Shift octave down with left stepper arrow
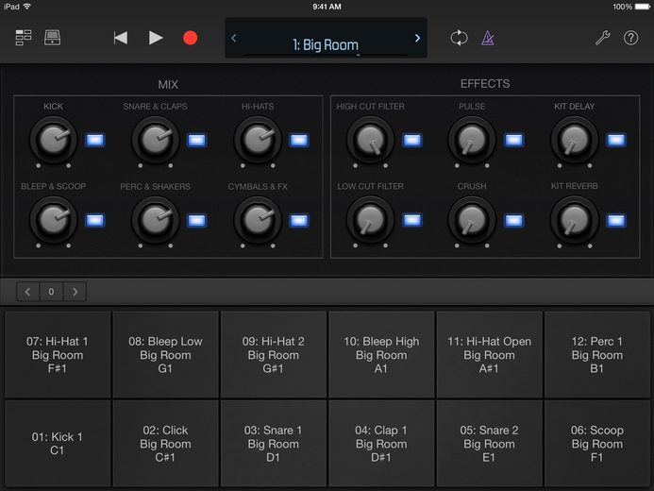 [x=28, y=292]
